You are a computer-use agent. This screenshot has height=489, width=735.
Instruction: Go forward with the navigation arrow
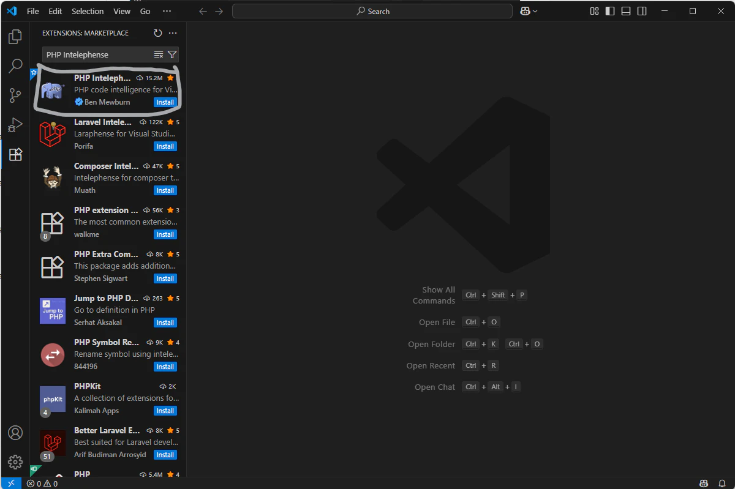click(219, 11)
